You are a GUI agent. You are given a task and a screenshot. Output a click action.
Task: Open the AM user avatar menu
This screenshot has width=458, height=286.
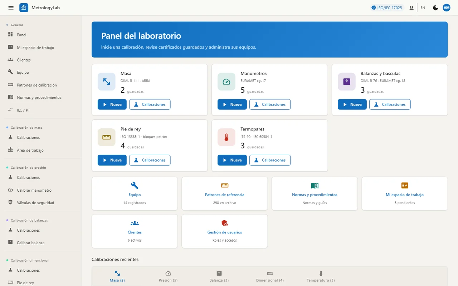pyautogui.click(x=446, y=8)
